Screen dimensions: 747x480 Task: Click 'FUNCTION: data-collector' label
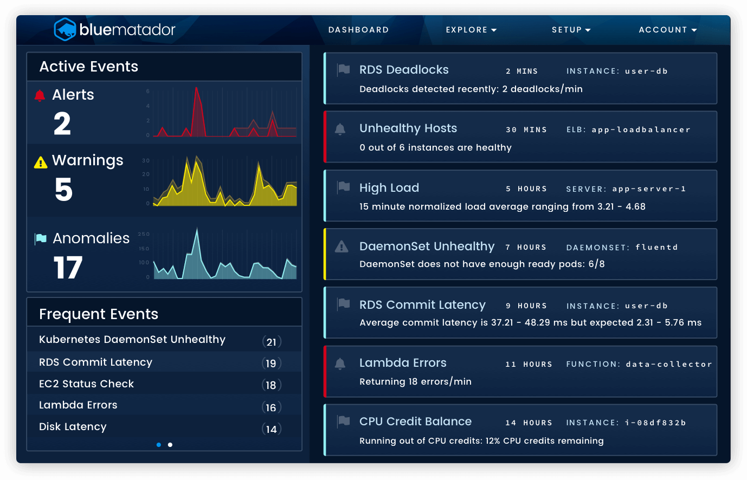pos(639,365)
